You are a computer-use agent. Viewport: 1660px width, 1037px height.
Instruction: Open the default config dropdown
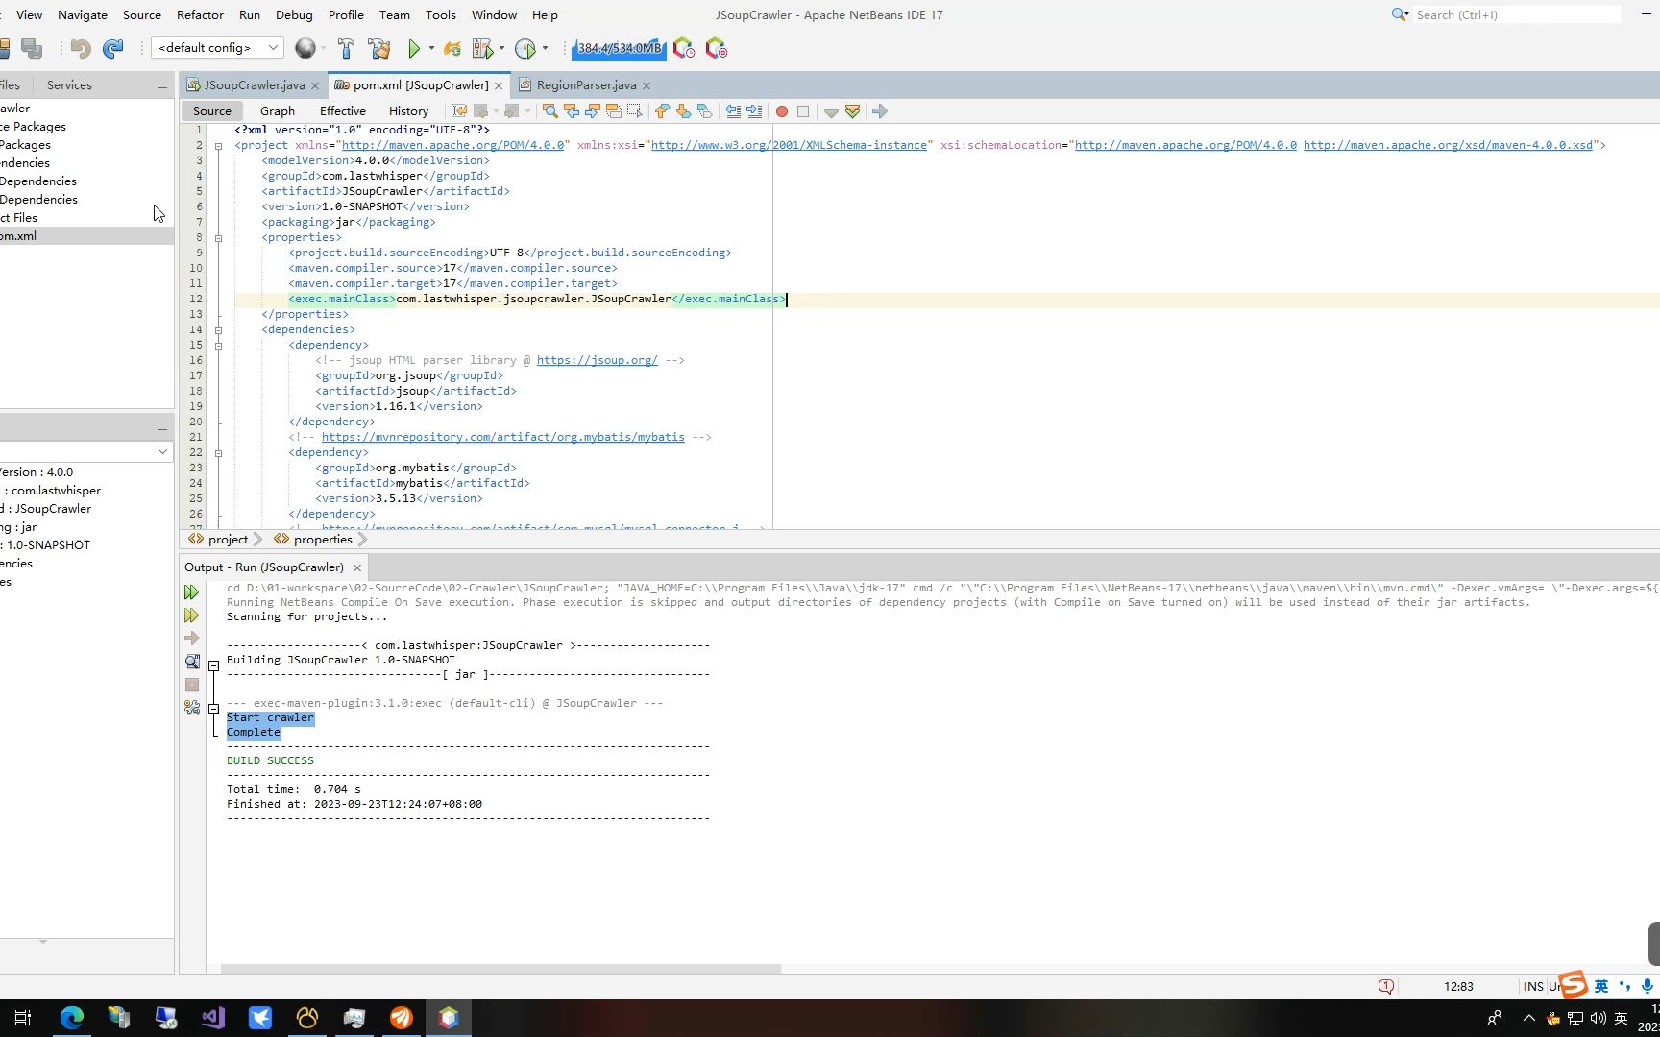217,48
